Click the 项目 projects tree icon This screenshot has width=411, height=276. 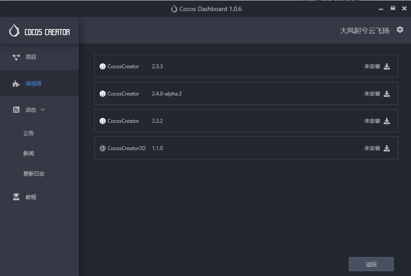(x=16, y=57)
